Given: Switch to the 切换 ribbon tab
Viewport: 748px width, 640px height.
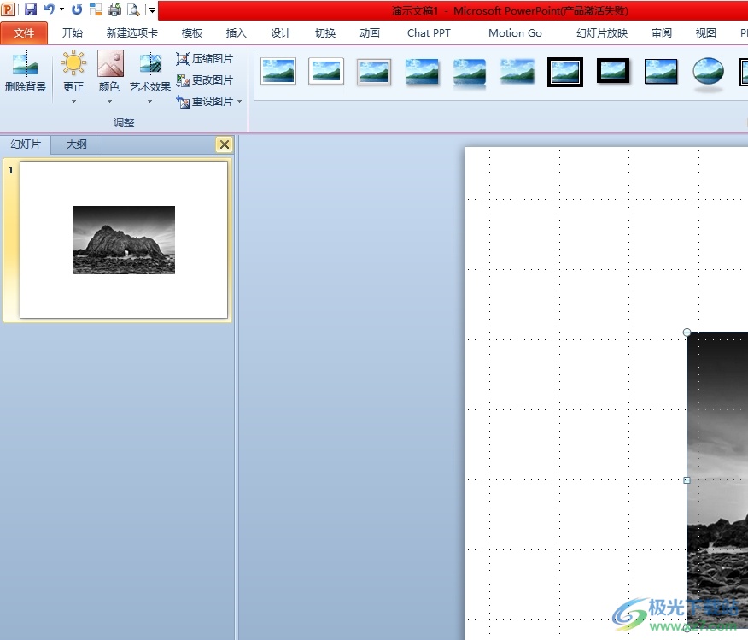Looking at the screenshot, I should (325, 33).
